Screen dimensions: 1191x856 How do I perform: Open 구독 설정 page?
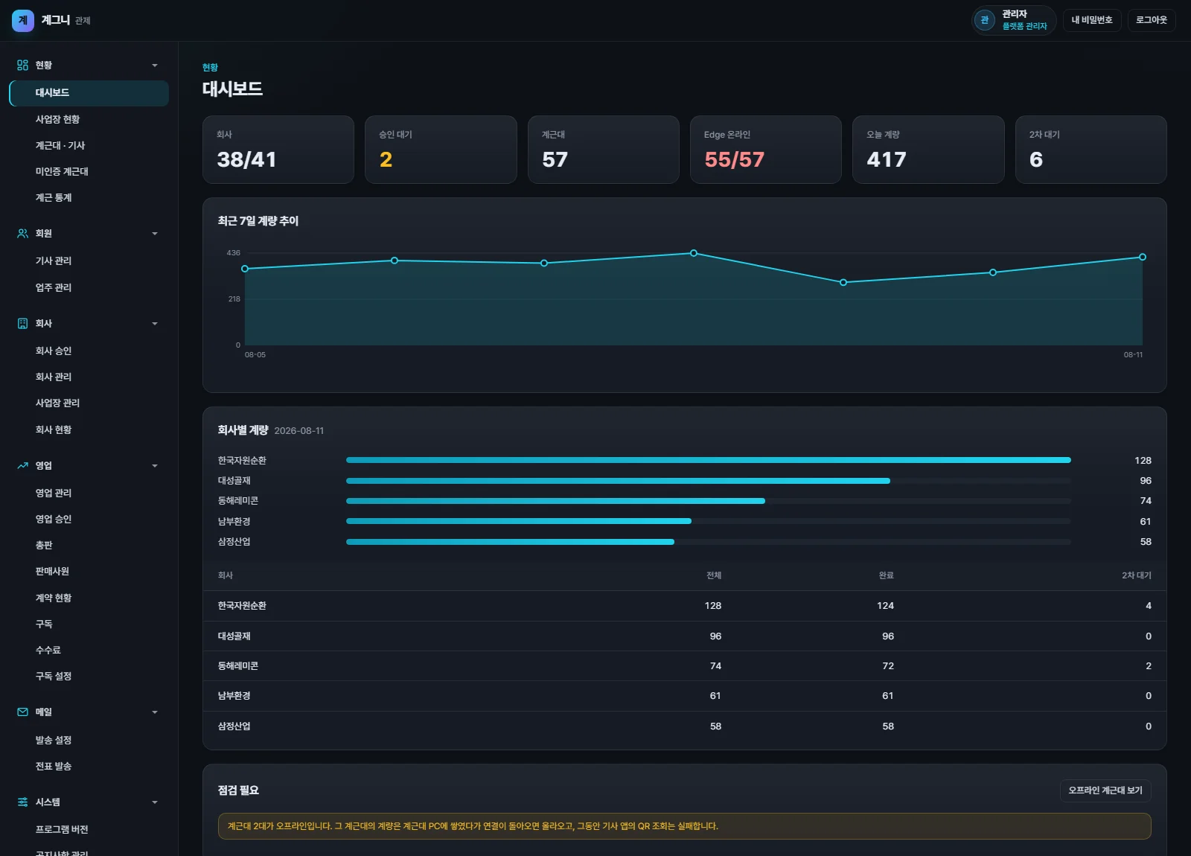[x=89, y=676]
